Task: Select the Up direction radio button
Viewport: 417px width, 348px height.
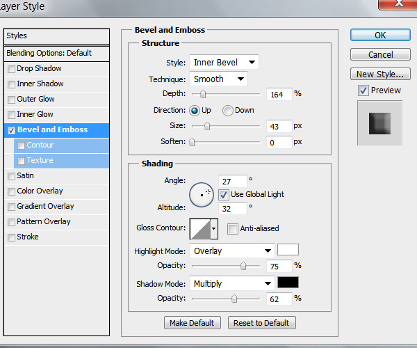Action: (195, 111)
